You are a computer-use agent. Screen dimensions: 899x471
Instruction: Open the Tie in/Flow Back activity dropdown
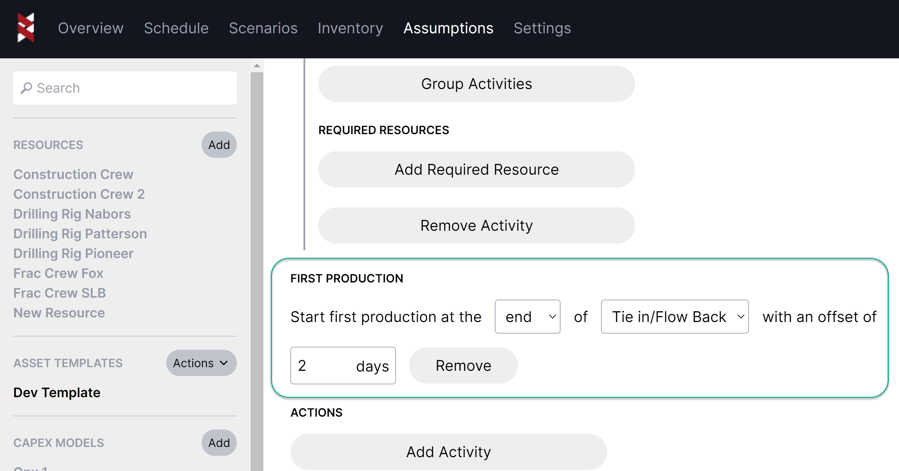[674, 316]
